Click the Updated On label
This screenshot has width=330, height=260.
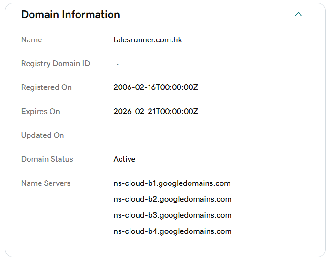tap(42, 135)
